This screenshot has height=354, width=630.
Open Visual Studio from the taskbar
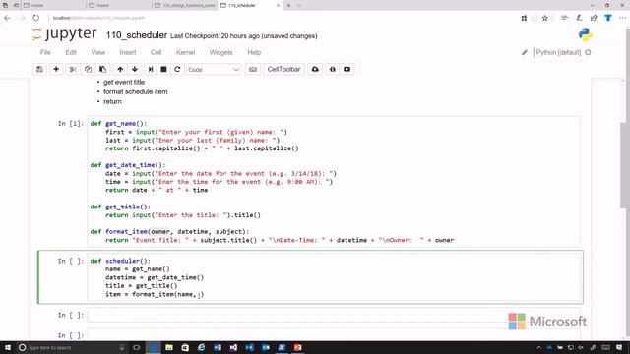[233, 347]
